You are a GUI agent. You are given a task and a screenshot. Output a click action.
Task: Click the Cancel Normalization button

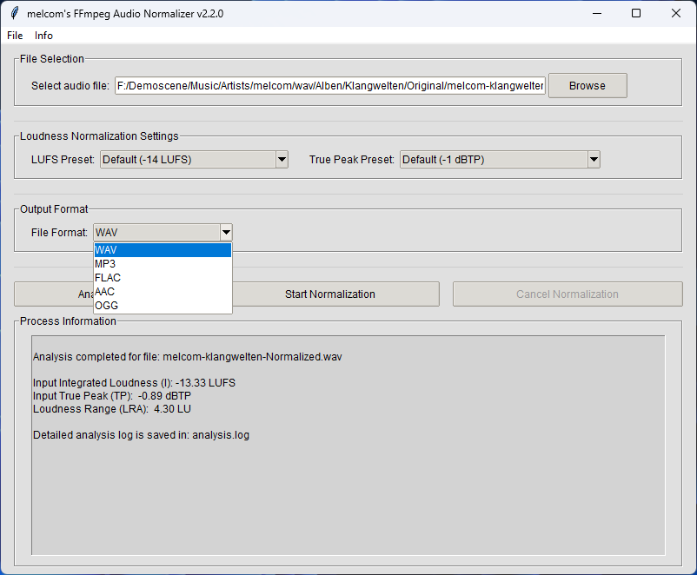click(567, 294)
